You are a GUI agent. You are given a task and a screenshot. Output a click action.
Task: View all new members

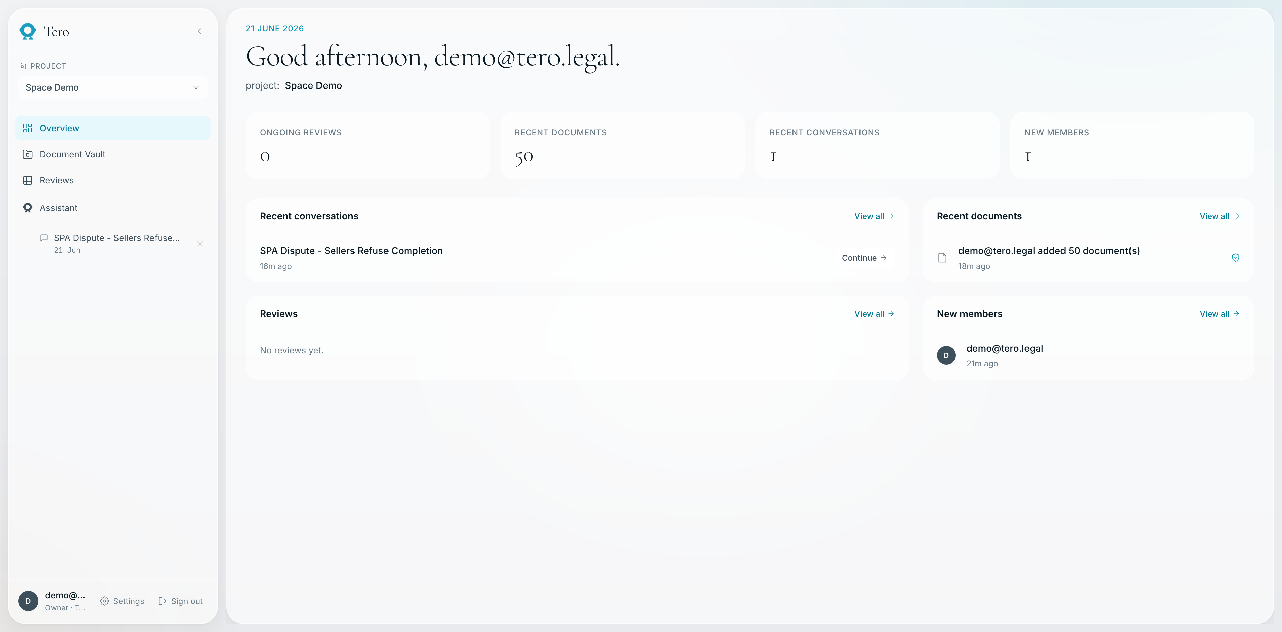tap(1219, 314)
